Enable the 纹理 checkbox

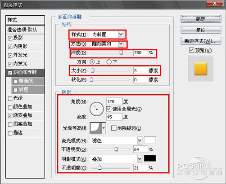15,90
